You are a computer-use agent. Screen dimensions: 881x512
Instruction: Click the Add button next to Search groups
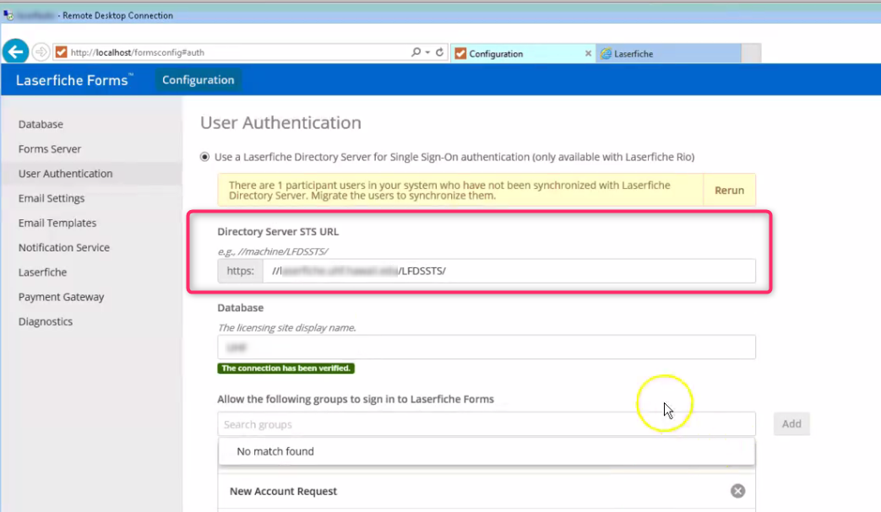pos(791,424)
